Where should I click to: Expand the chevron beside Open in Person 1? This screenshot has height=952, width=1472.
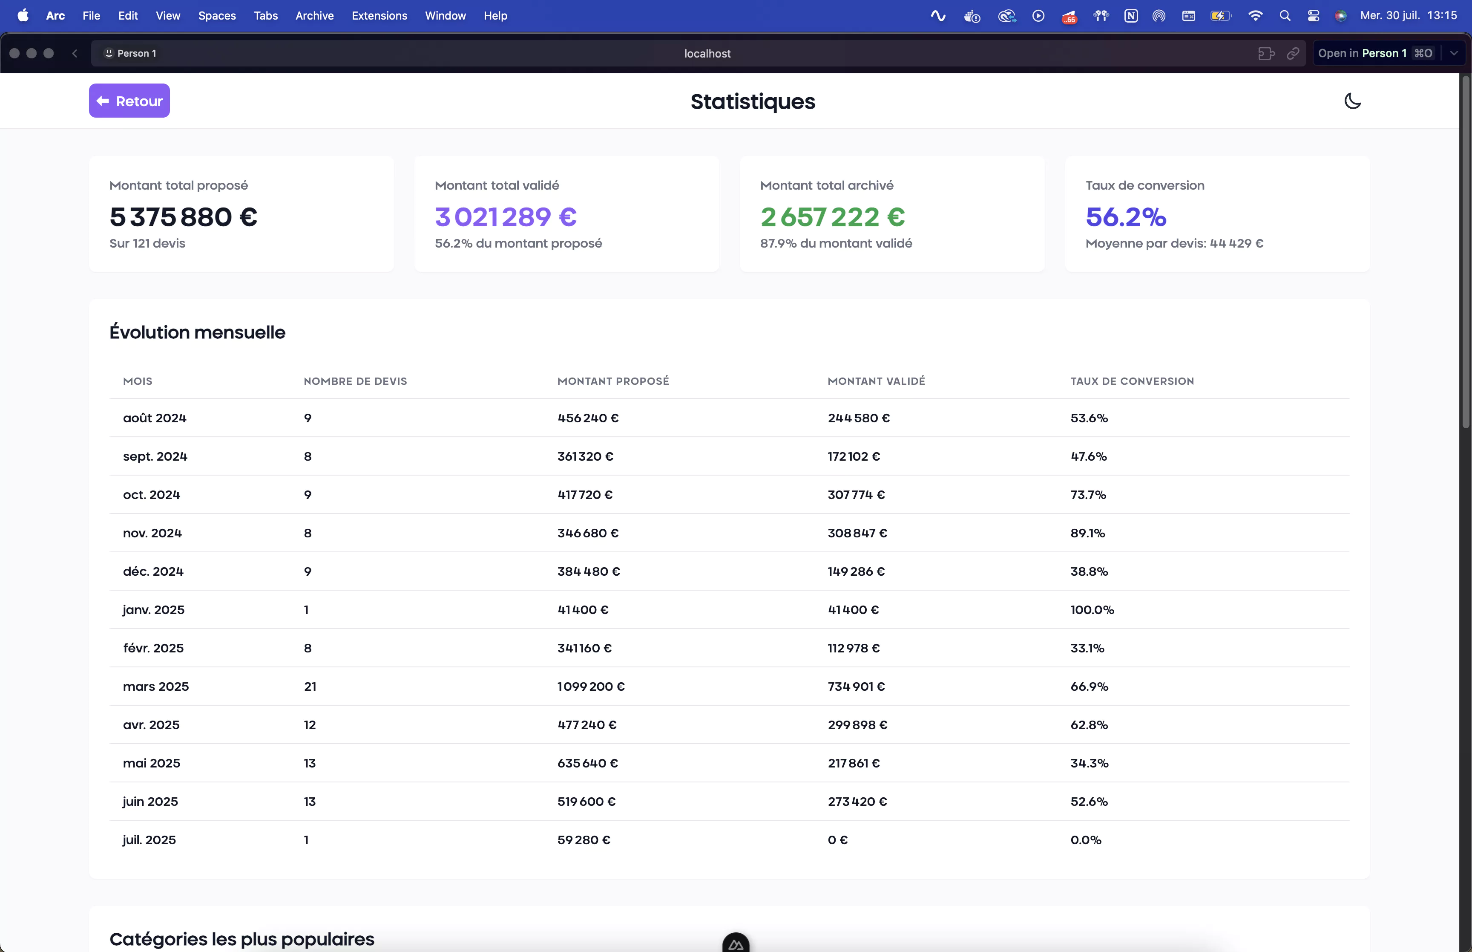(x=1454, y=53)
